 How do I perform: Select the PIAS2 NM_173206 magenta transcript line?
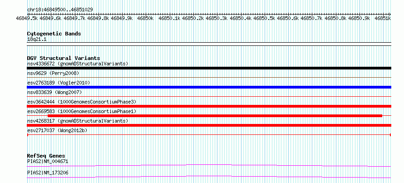tap(209, 177)
